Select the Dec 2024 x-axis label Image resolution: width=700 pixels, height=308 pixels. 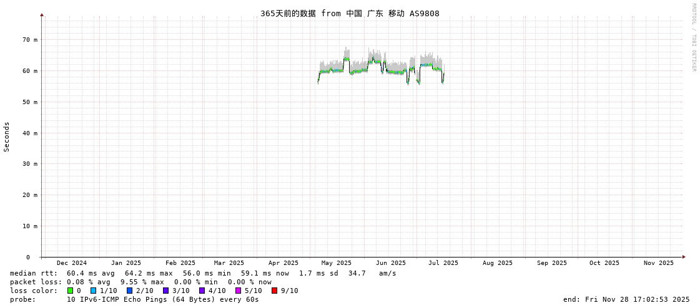[72, 263]
